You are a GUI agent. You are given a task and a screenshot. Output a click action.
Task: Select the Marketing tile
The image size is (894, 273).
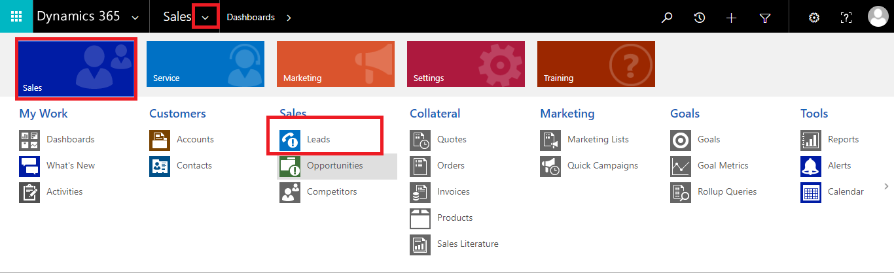click(x=336, y=64)
